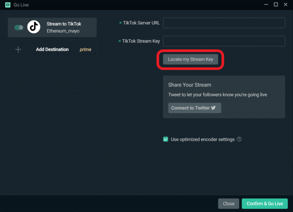Uncheck Use optimized encoder settings checkbox
The width and height of the screenshot is (293, 212).
click(x=166, y=139)
